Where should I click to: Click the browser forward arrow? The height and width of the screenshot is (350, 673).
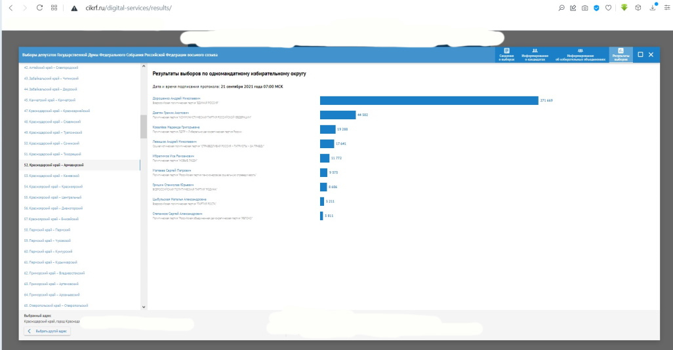(24, 8)
